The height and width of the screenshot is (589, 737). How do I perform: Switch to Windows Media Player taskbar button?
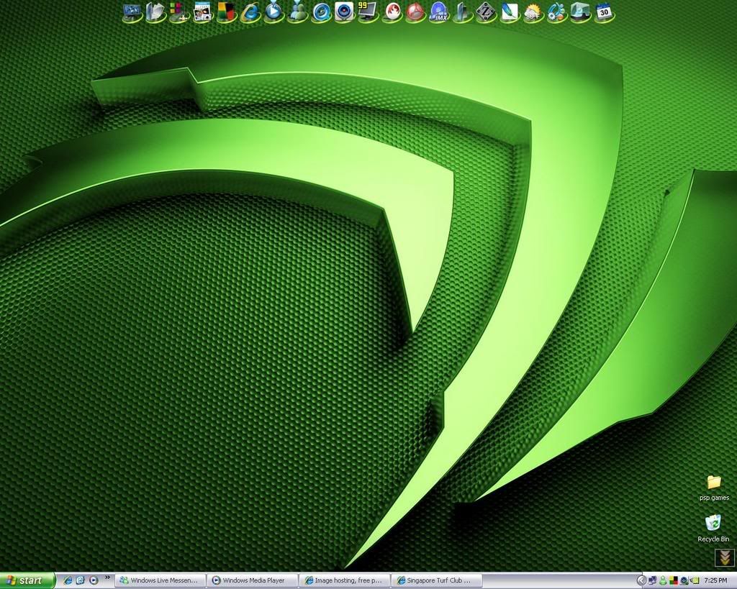[253, 580]
